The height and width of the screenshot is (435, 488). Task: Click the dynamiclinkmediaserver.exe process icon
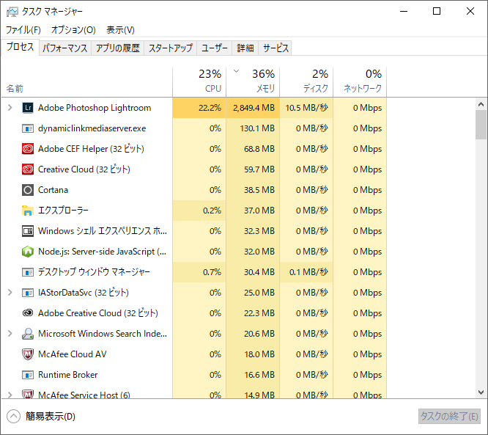pos(28,128)
